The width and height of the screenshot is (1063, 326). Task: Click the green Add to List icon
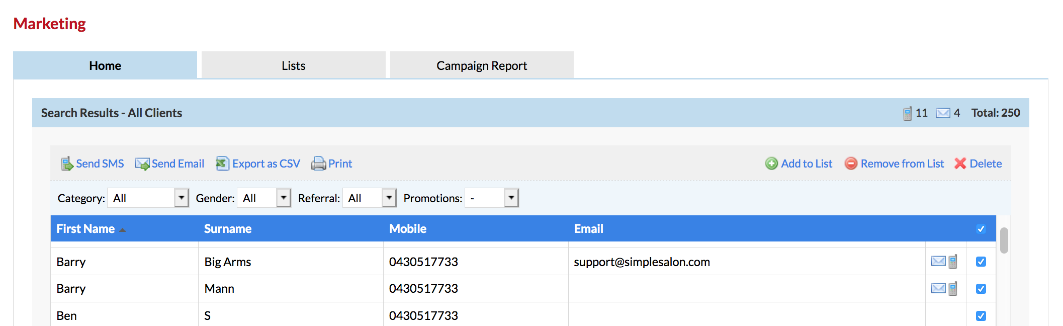(771, 164)
